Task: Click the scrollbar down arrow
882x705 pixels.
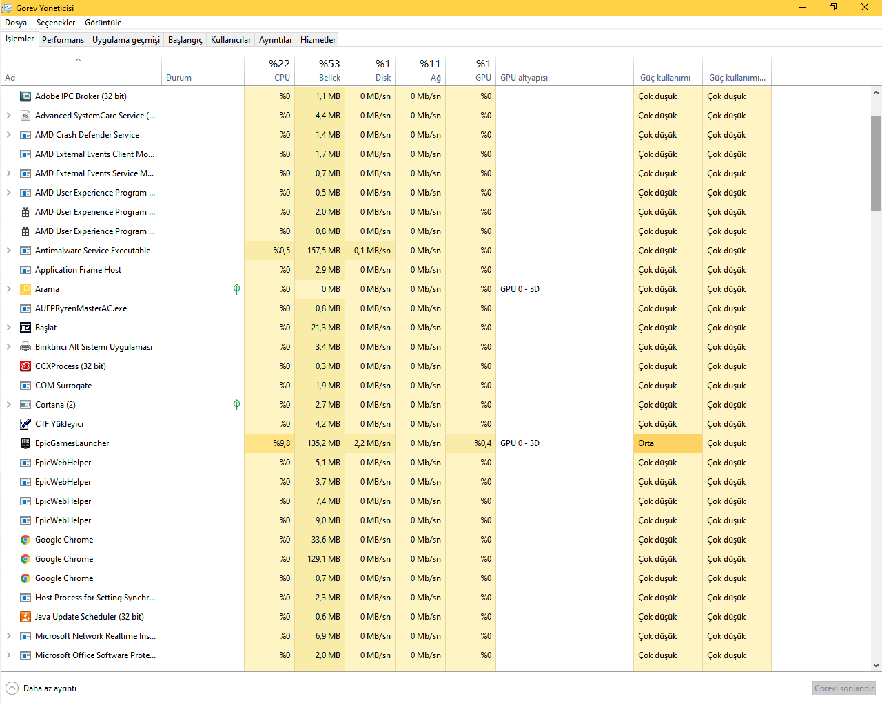Action: (x=876, y=666)
